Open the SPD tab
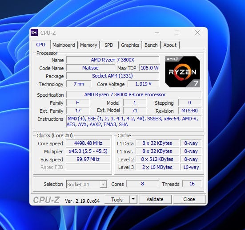Viewport: 245px width, 230px height. tap(109, 45)
